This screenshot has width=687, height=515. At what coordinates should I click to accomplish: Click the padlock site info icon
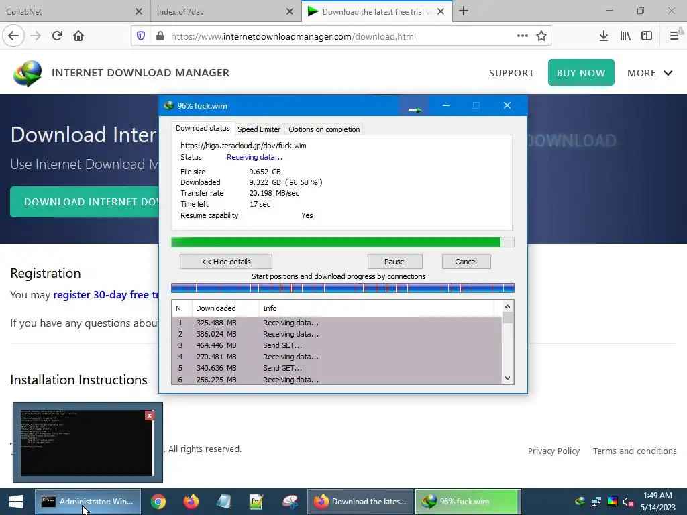(x=160, y=36)
